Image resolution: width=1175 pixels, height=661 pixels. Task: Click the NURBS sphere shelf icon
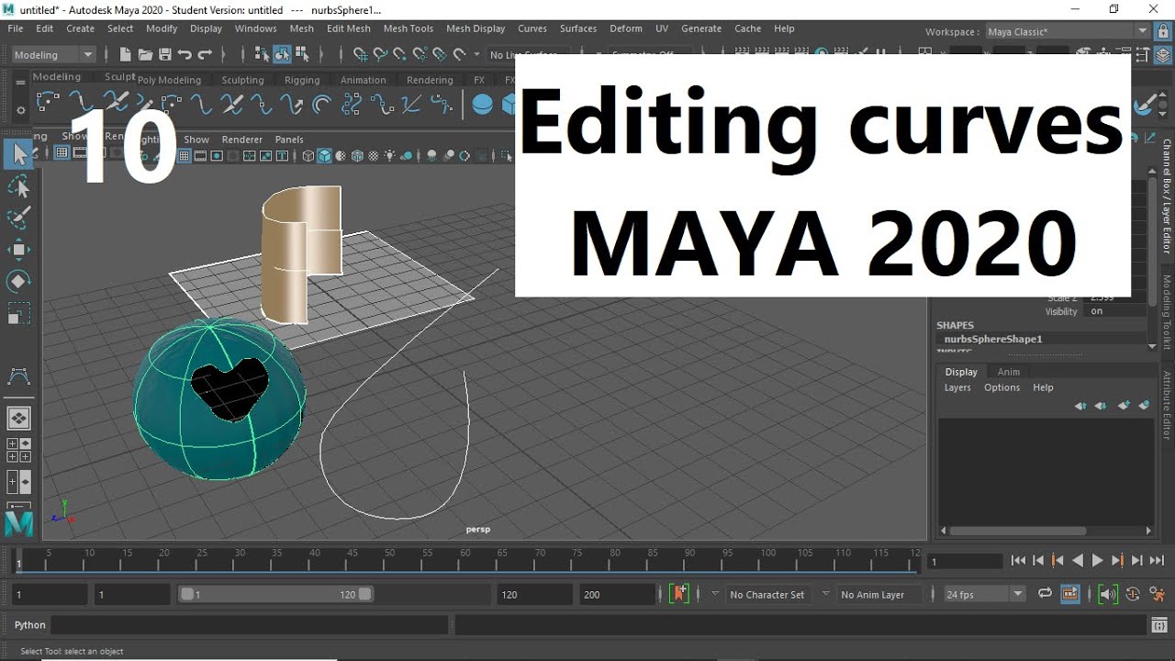click(x=482, y=104)
